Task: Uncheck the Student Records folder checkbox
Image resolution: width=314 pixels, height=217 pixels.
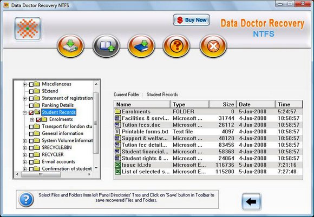Action: coord(31,113)
